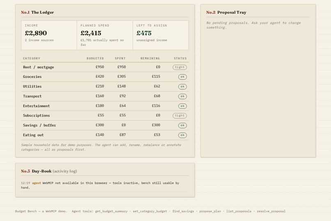
Task: Click the ok status badge for Transport
Action: [x=182, y=96]
